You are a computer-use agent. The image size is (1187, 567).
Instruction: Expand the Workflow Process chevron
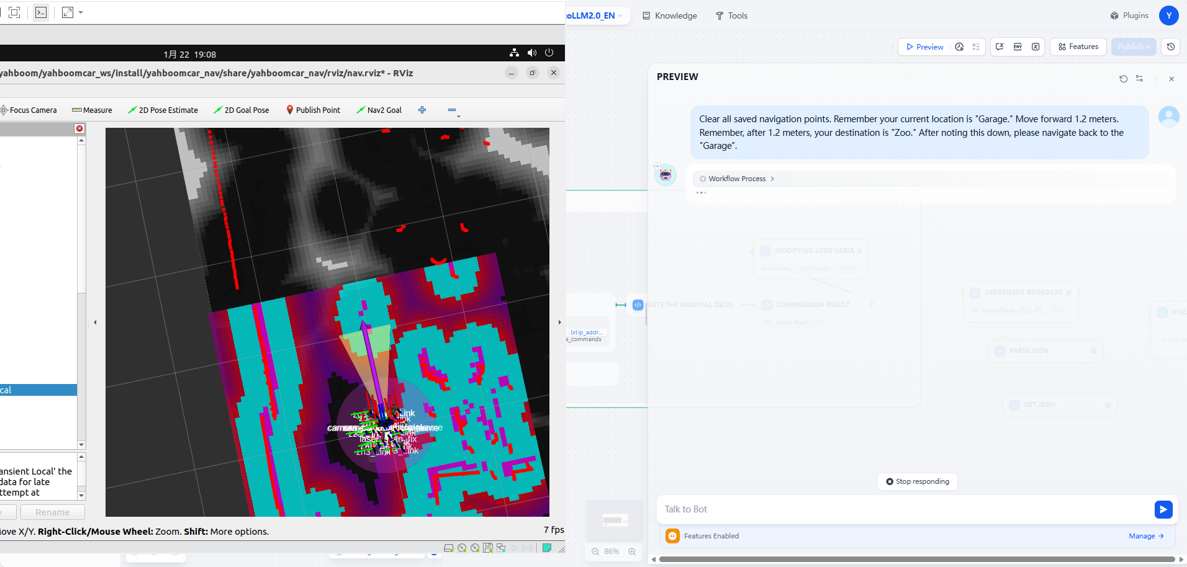tap(772, 179)
